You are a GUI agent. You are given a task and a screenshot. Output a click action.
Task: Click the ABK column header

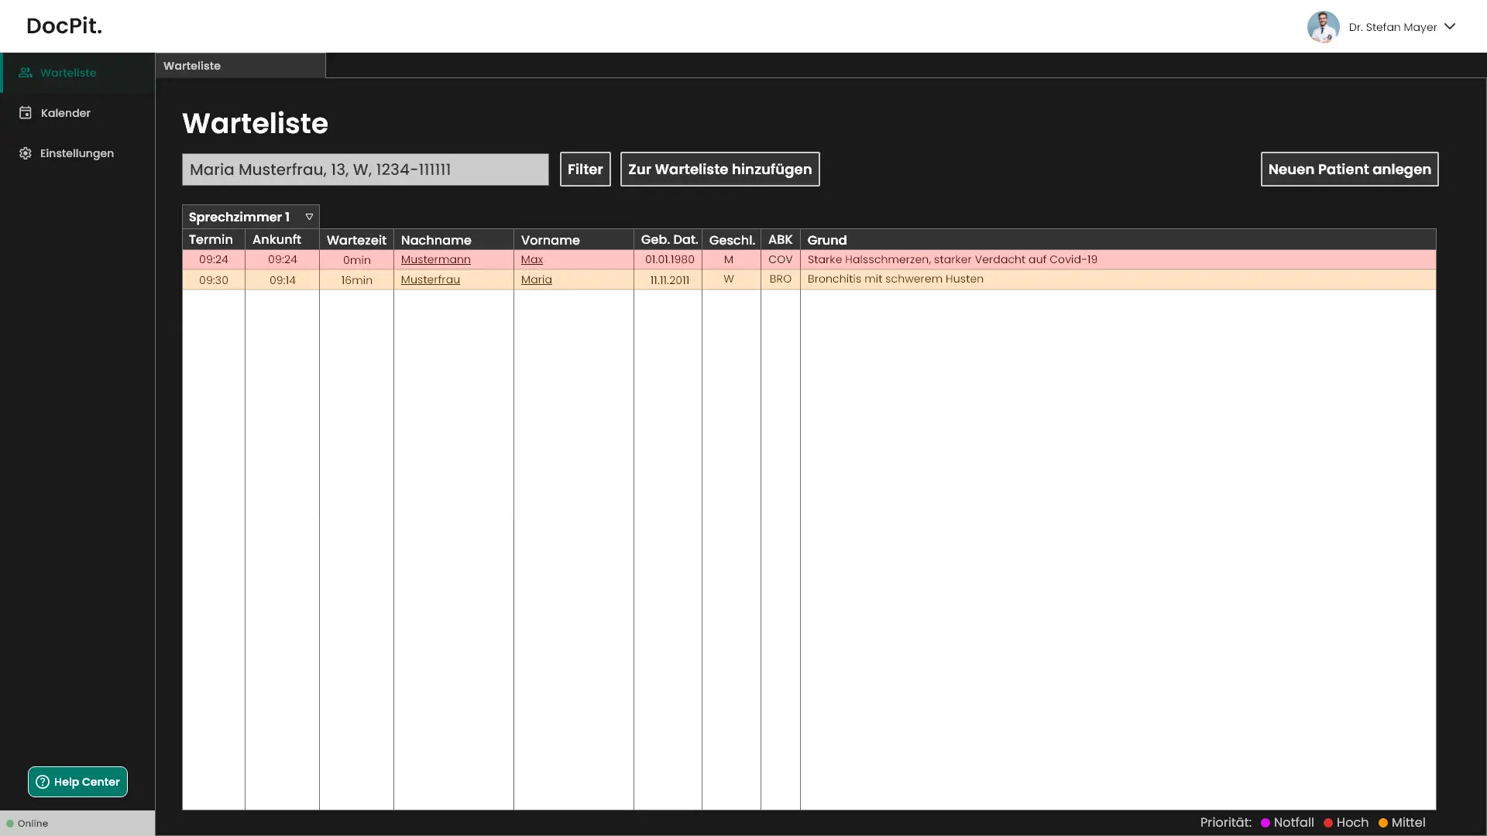(x=781, y=240)
